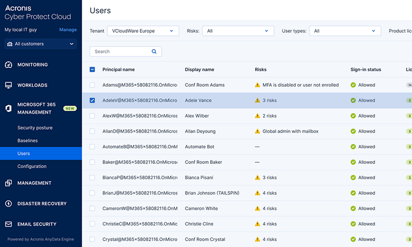The image size is (412, 247).
Task: Click the Disaster Recovery lightning icon
Action: coord(8,203)
